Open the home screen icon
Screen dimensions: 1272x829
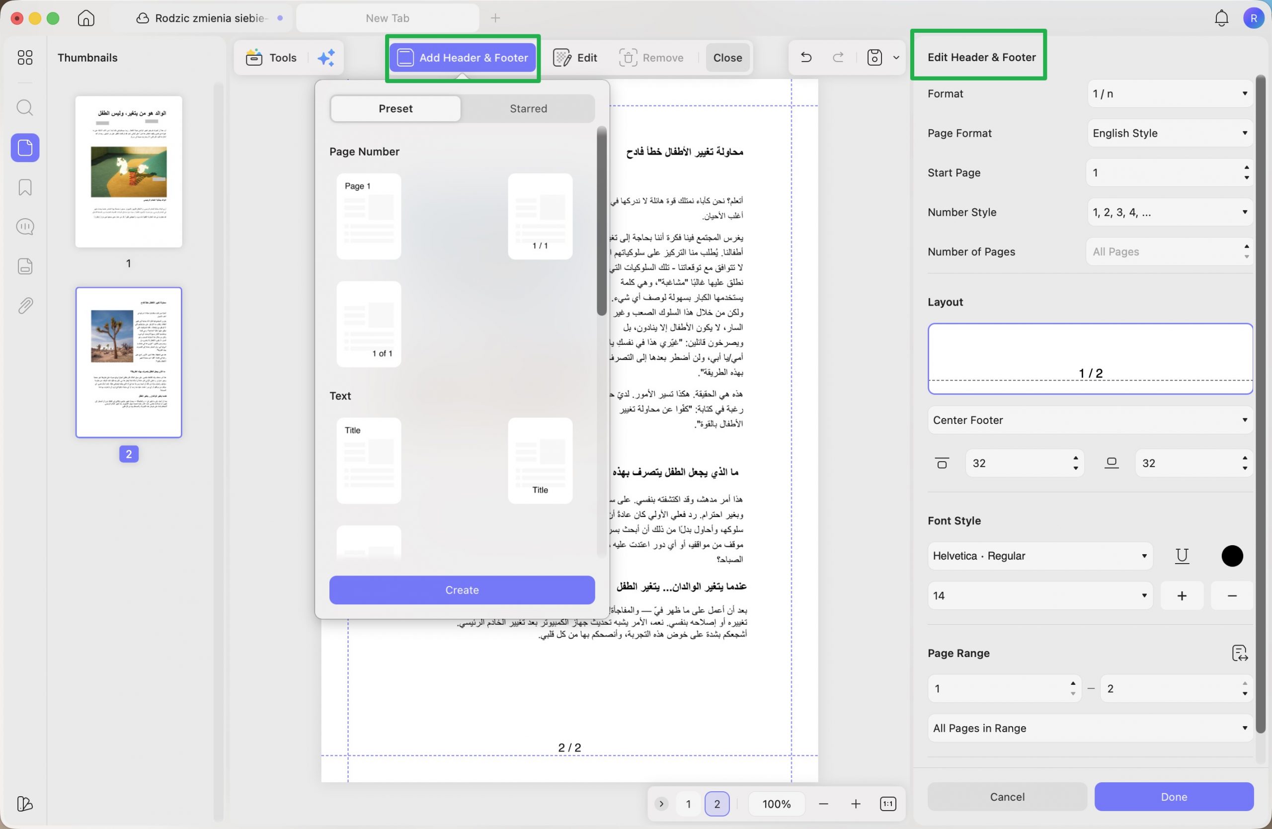pyautogui.click(x=86, y=17)
